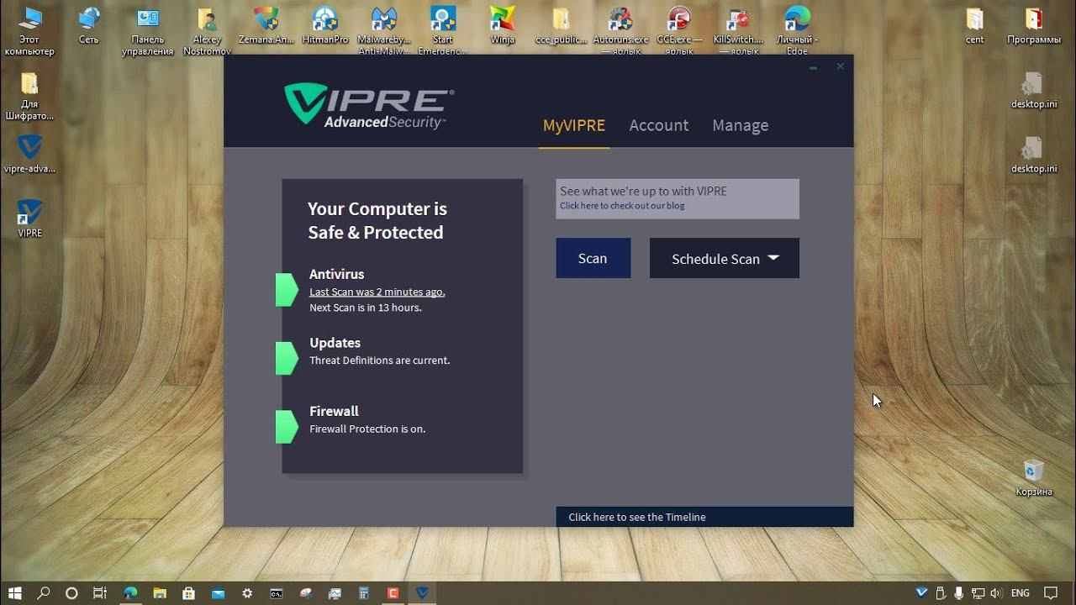Click VIPRE icon in the taskbar

pos(422,592)
